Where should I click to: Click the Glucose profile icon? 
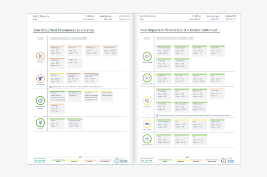pyautogui.click(x=40, y=123)
